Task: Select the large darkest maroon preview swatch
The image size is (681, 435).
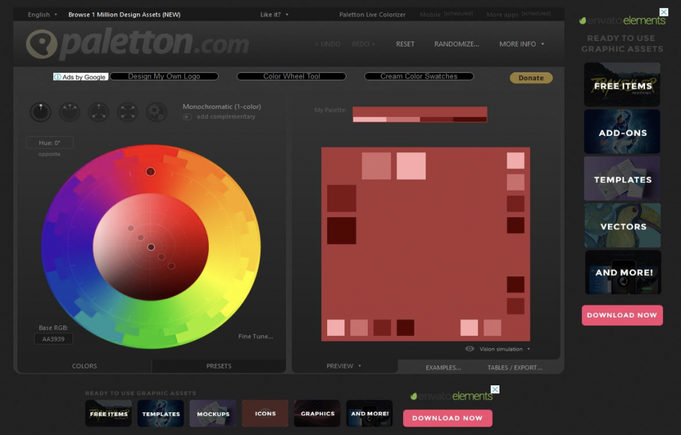Action: point(341,230)
